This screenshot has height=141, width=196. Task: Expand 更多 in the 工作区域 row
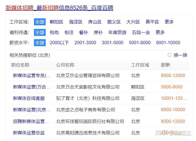click(x=169, y=22)
